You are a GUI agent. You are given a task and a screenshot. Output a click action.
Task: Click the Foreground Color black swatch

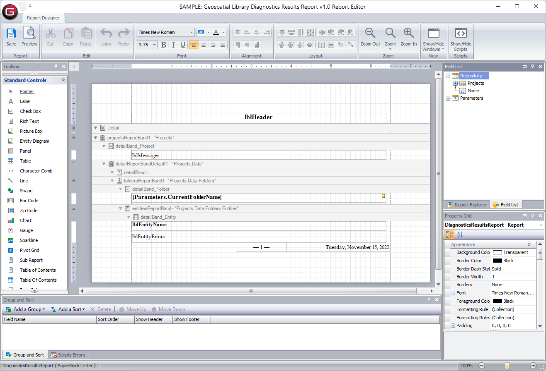497,302
